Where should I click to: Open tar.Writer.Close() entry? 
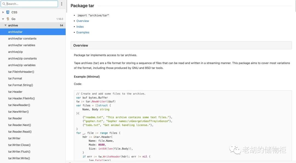(33, 145)
